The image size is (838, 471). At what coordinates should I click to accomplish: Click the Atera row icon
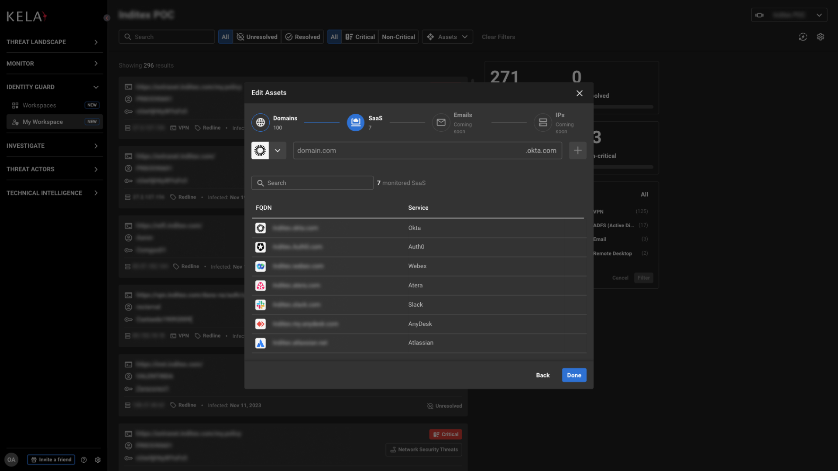(261, 286)
